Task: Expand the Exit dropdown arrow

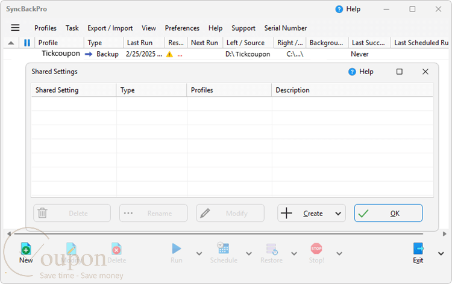Action: (441, 253)
